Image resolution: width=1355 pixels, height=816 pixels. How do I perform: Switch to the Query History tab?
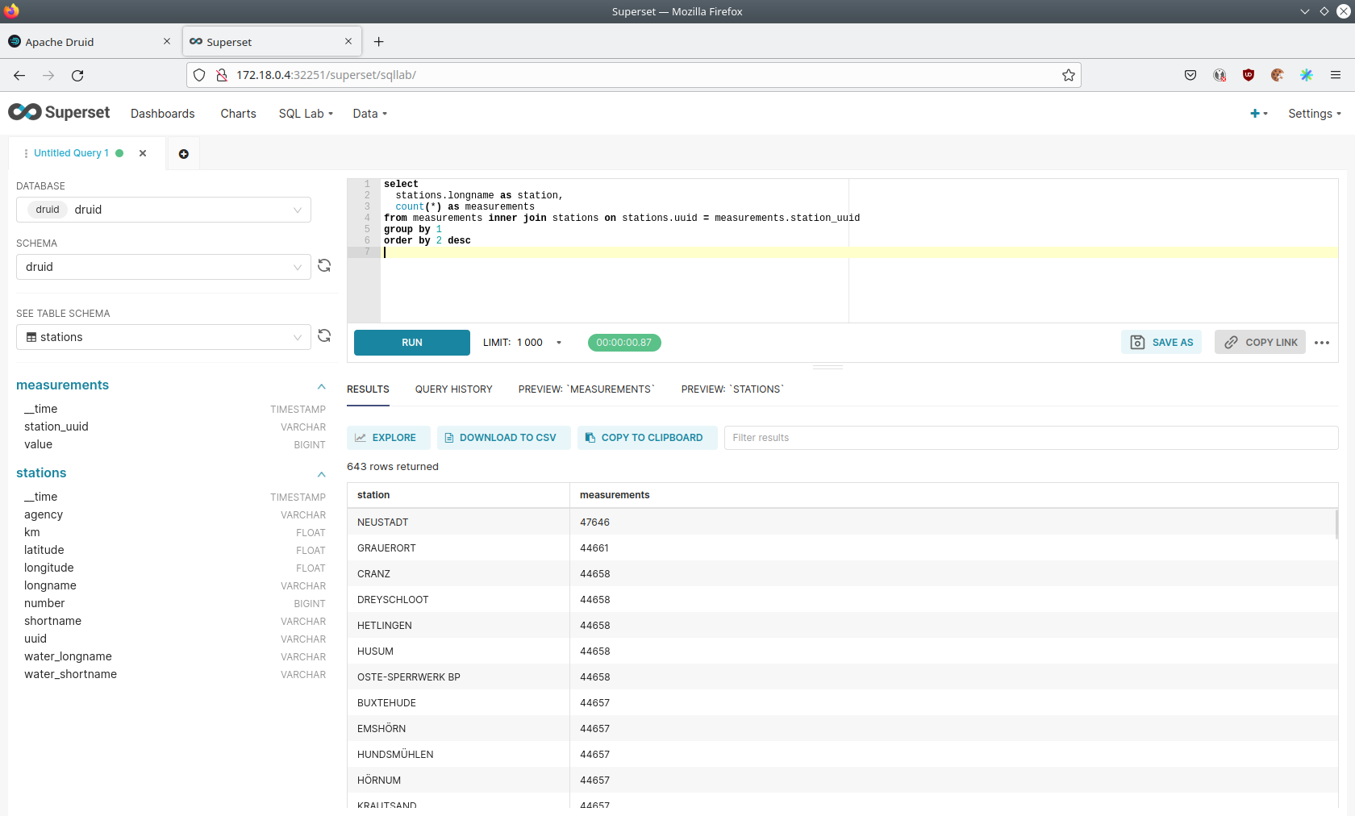pos(453,389)
